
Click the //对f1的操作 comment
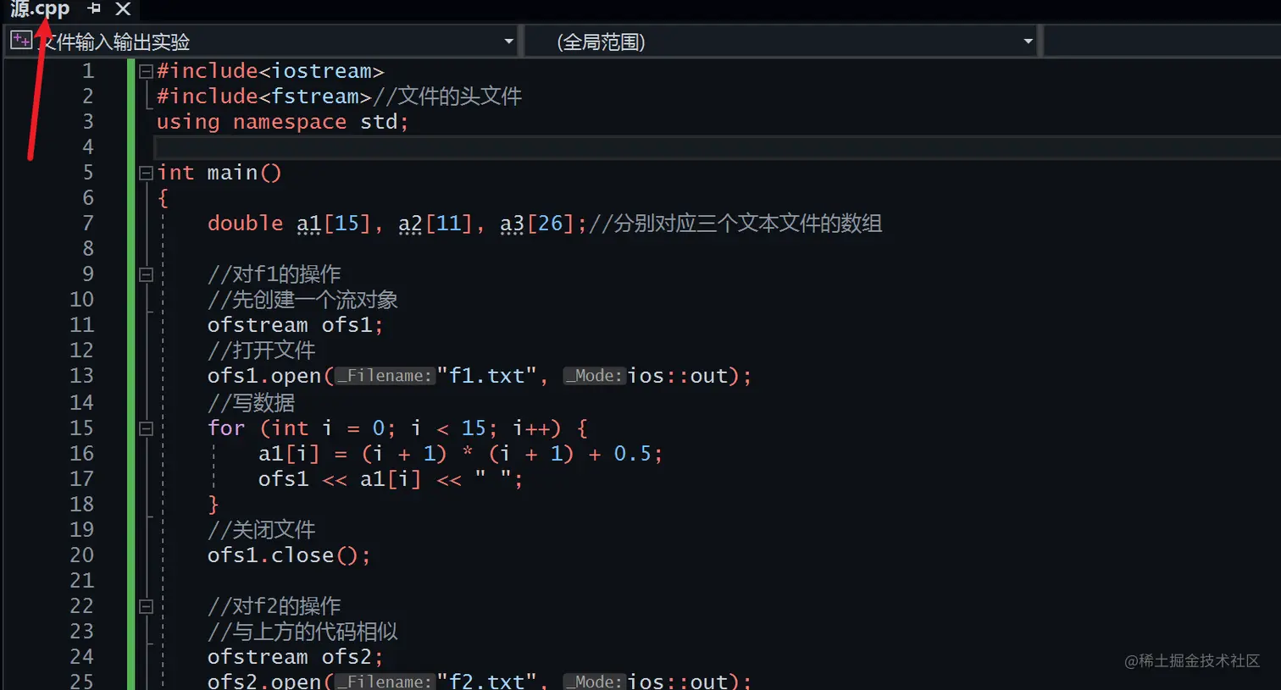click(274, 274)
